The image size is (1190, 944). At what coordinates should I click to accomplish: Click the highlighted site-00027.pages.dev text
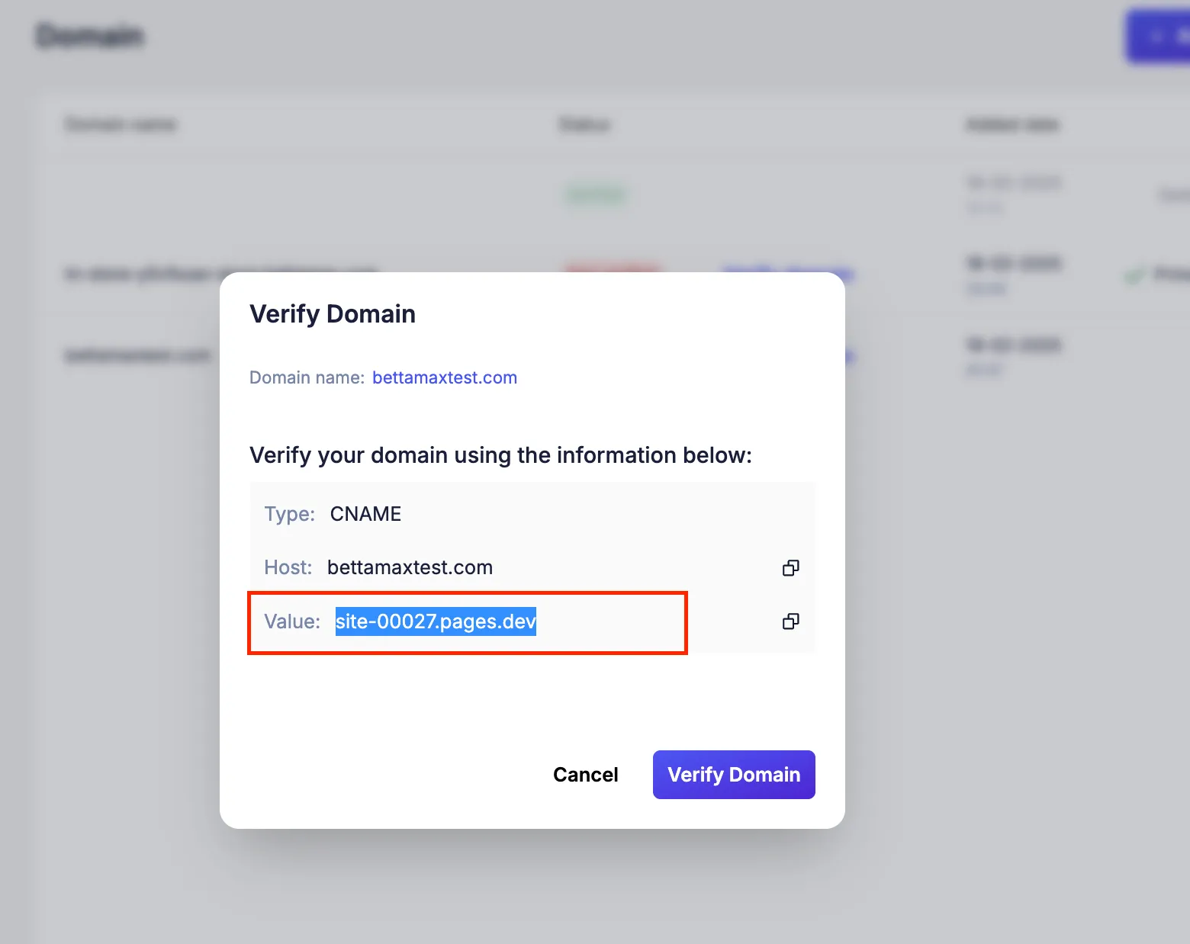tap(436, 621)
